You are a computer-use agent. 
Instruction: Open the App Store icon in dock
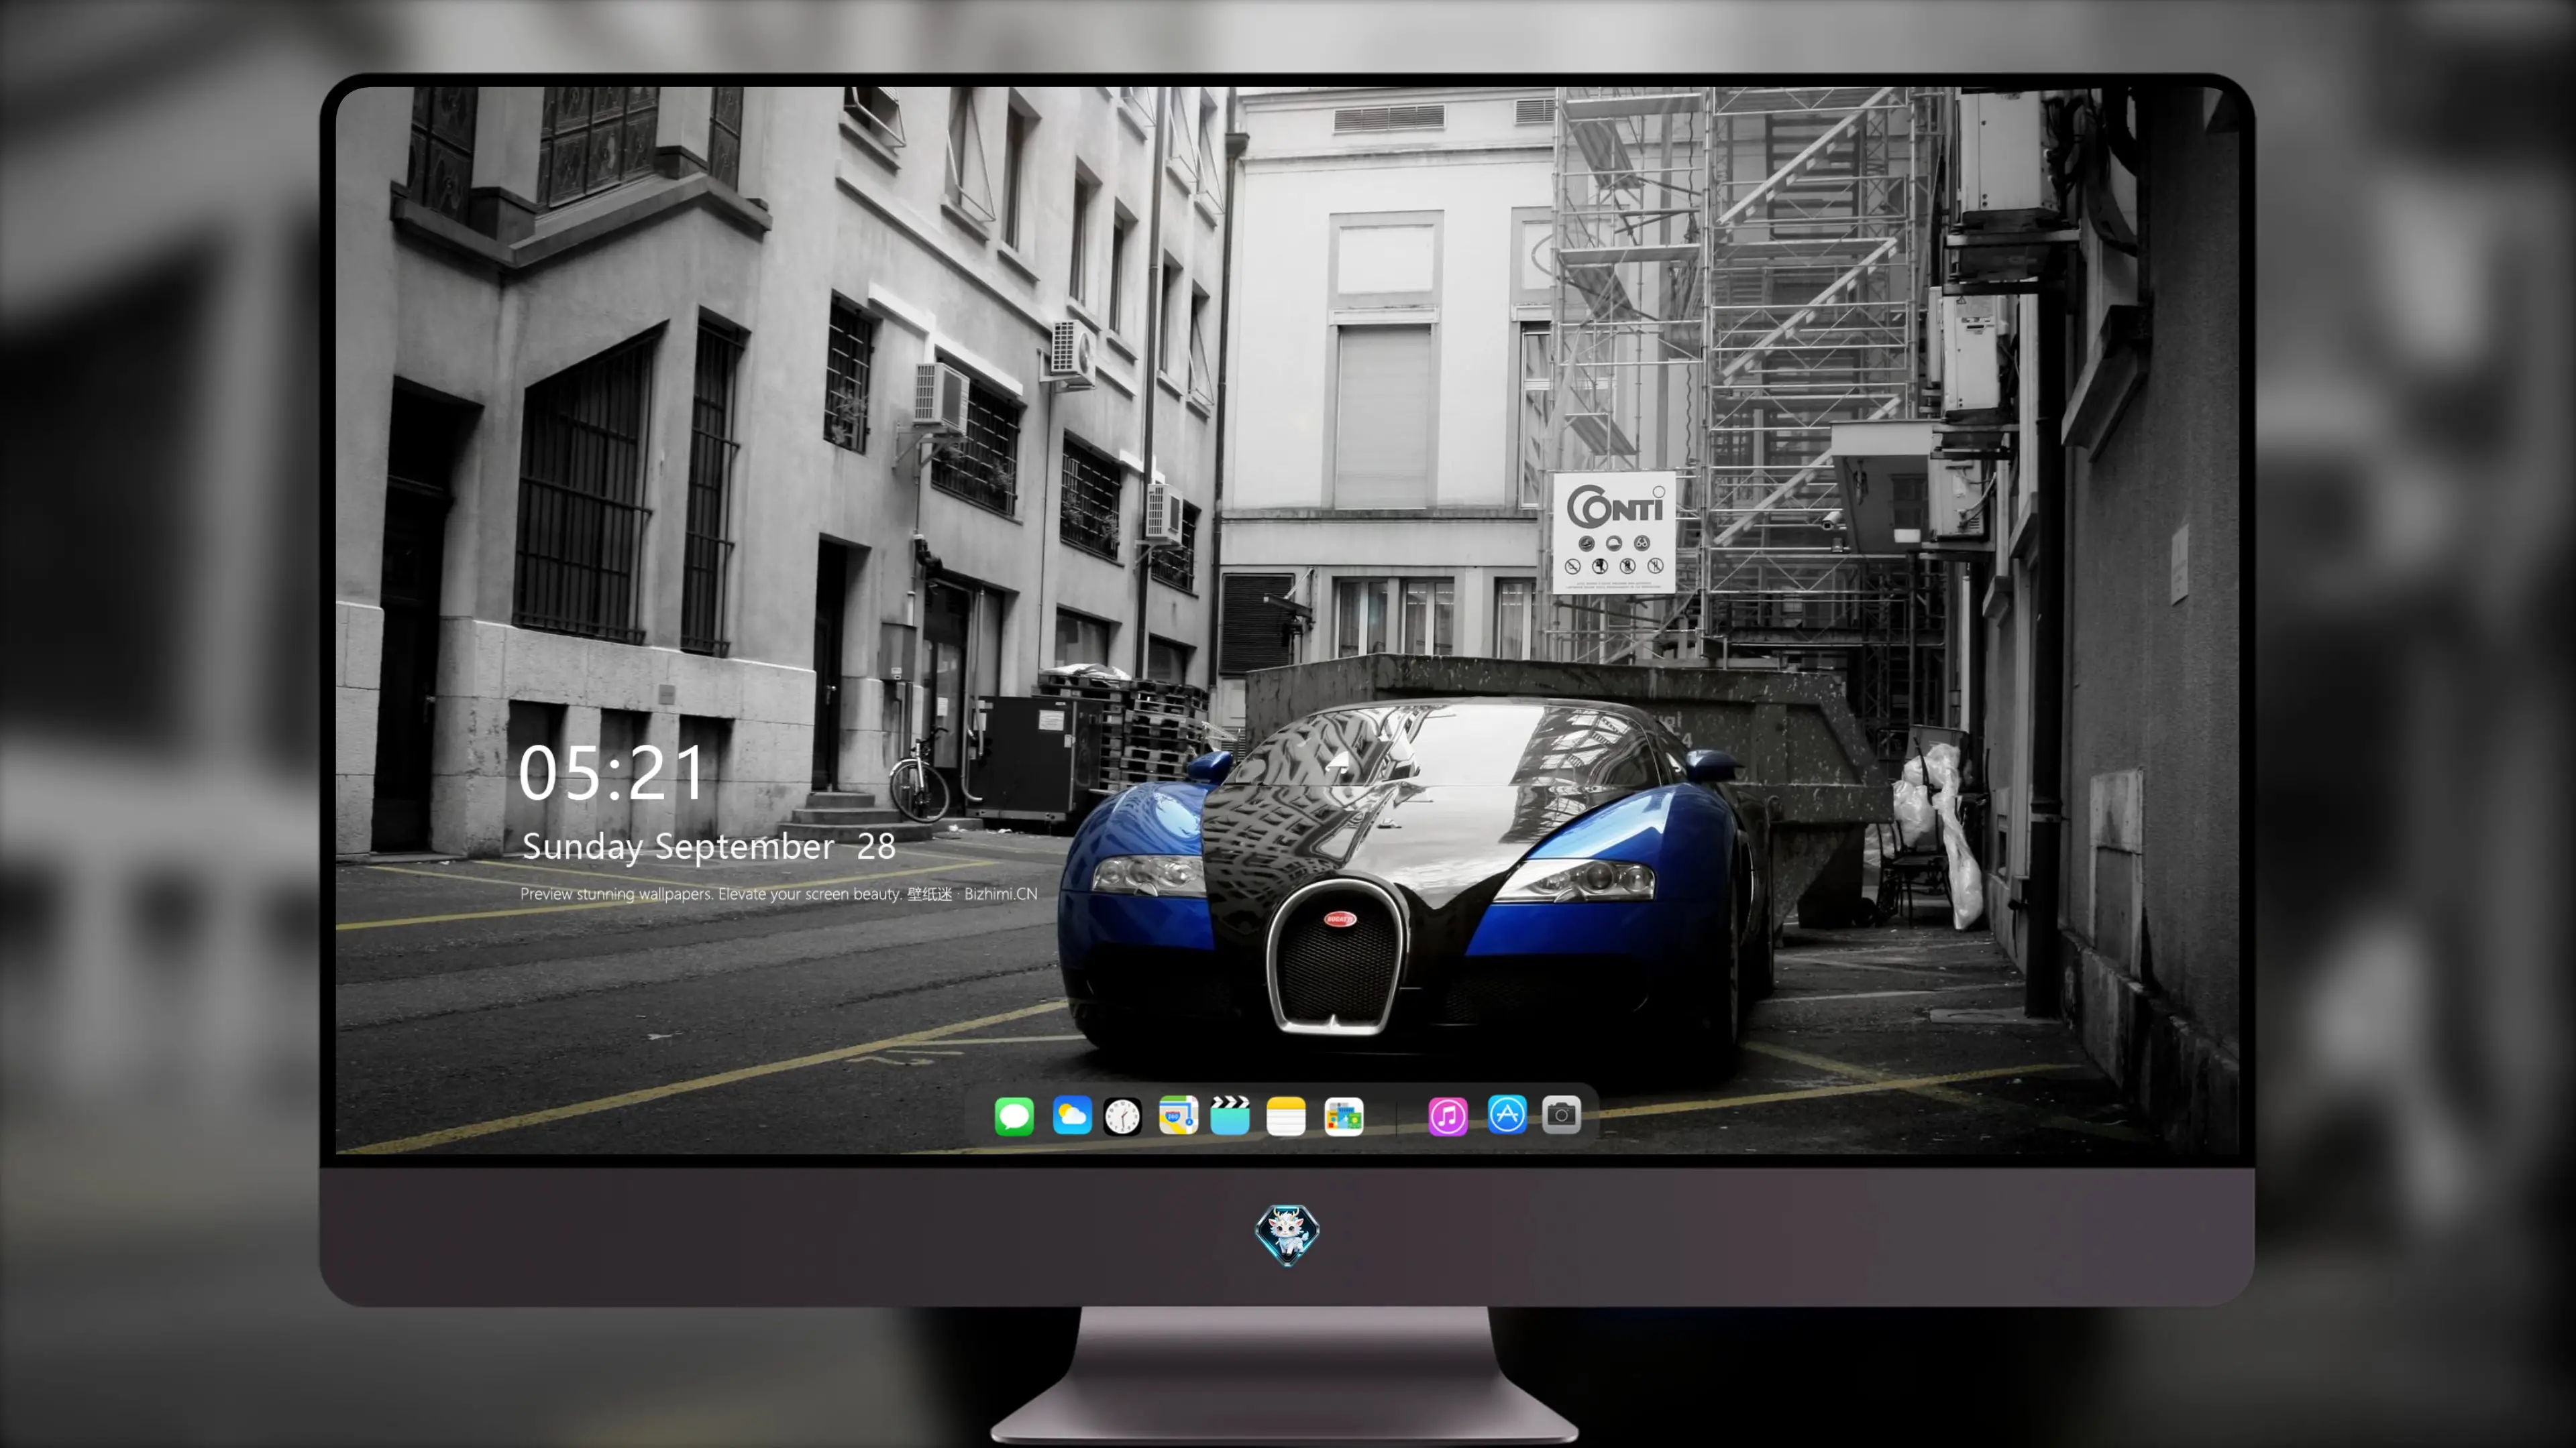(x=1507, y=1114)
